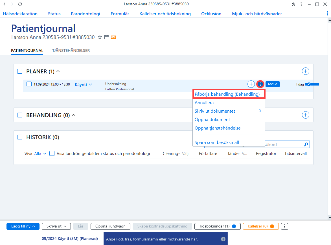Click the search magnifier icon in Historik

pyautogui.click(x=306, y=145)
